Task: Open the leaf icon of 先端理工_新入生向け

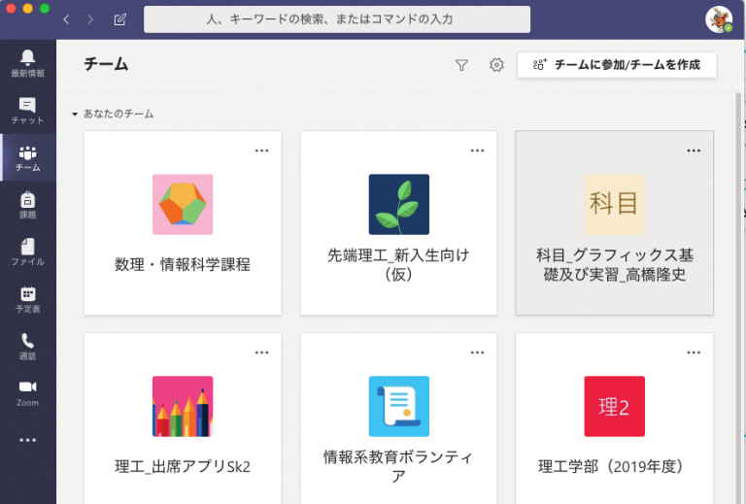Action: pyautogui.click(x=398, y=205)
